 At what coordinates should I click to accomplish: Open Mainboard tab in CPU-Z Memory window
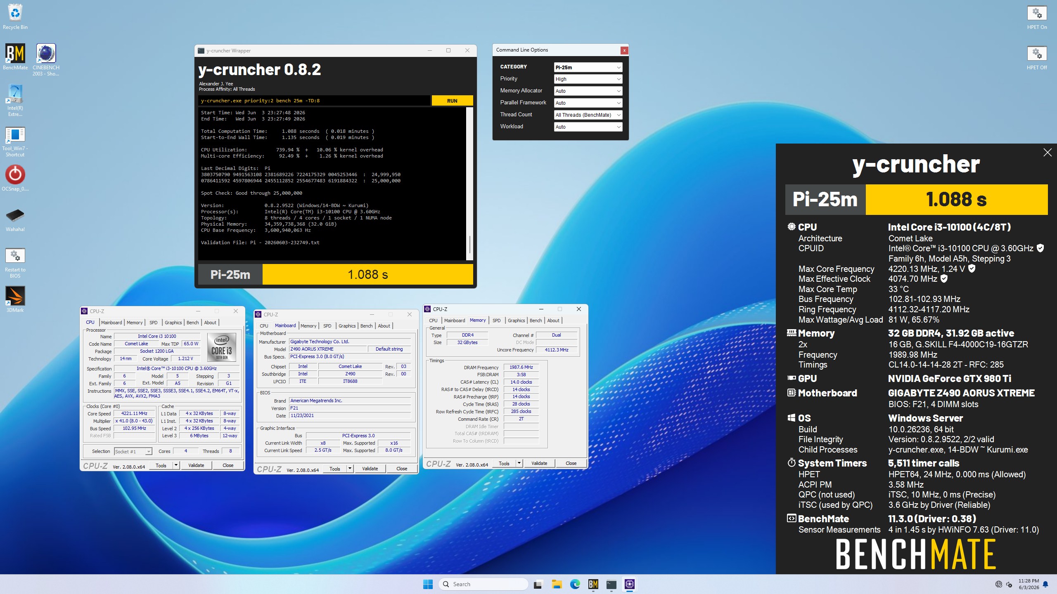[454, 321]
